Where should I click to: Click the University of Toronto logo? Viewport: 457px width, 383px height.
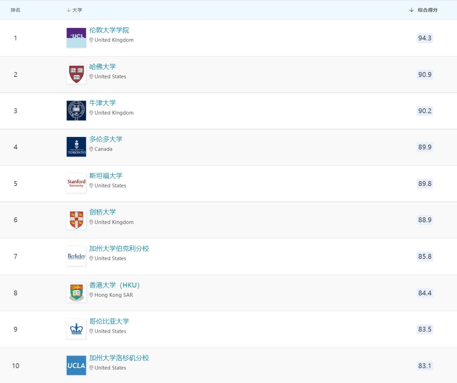click(x=76, y=147)
